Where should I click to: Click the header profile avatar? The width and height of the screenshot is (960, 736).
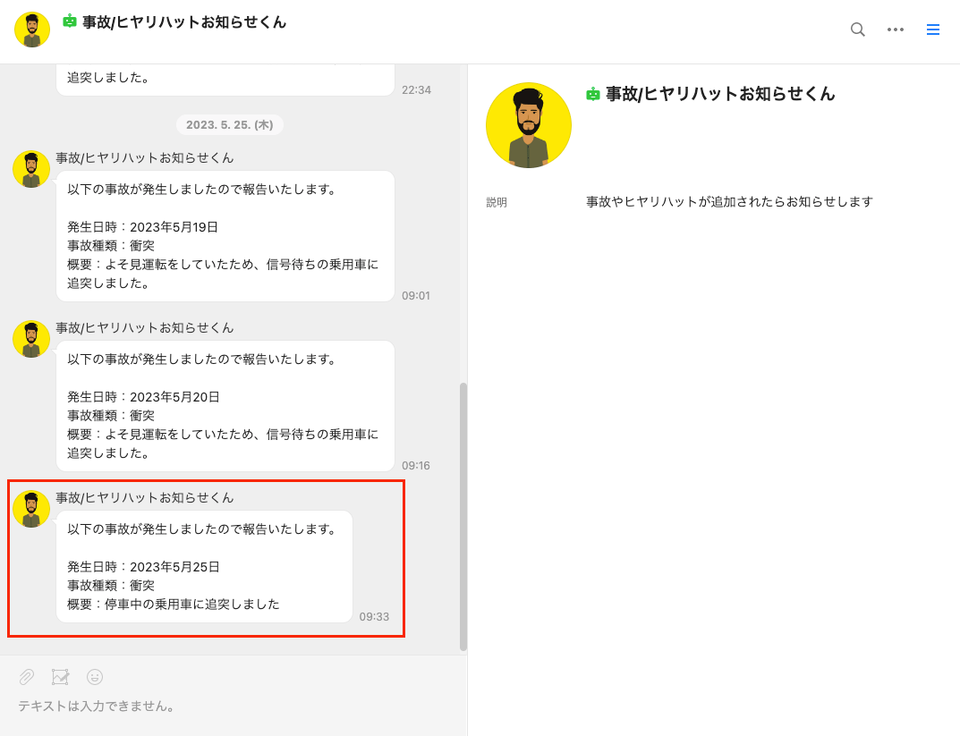32,30
